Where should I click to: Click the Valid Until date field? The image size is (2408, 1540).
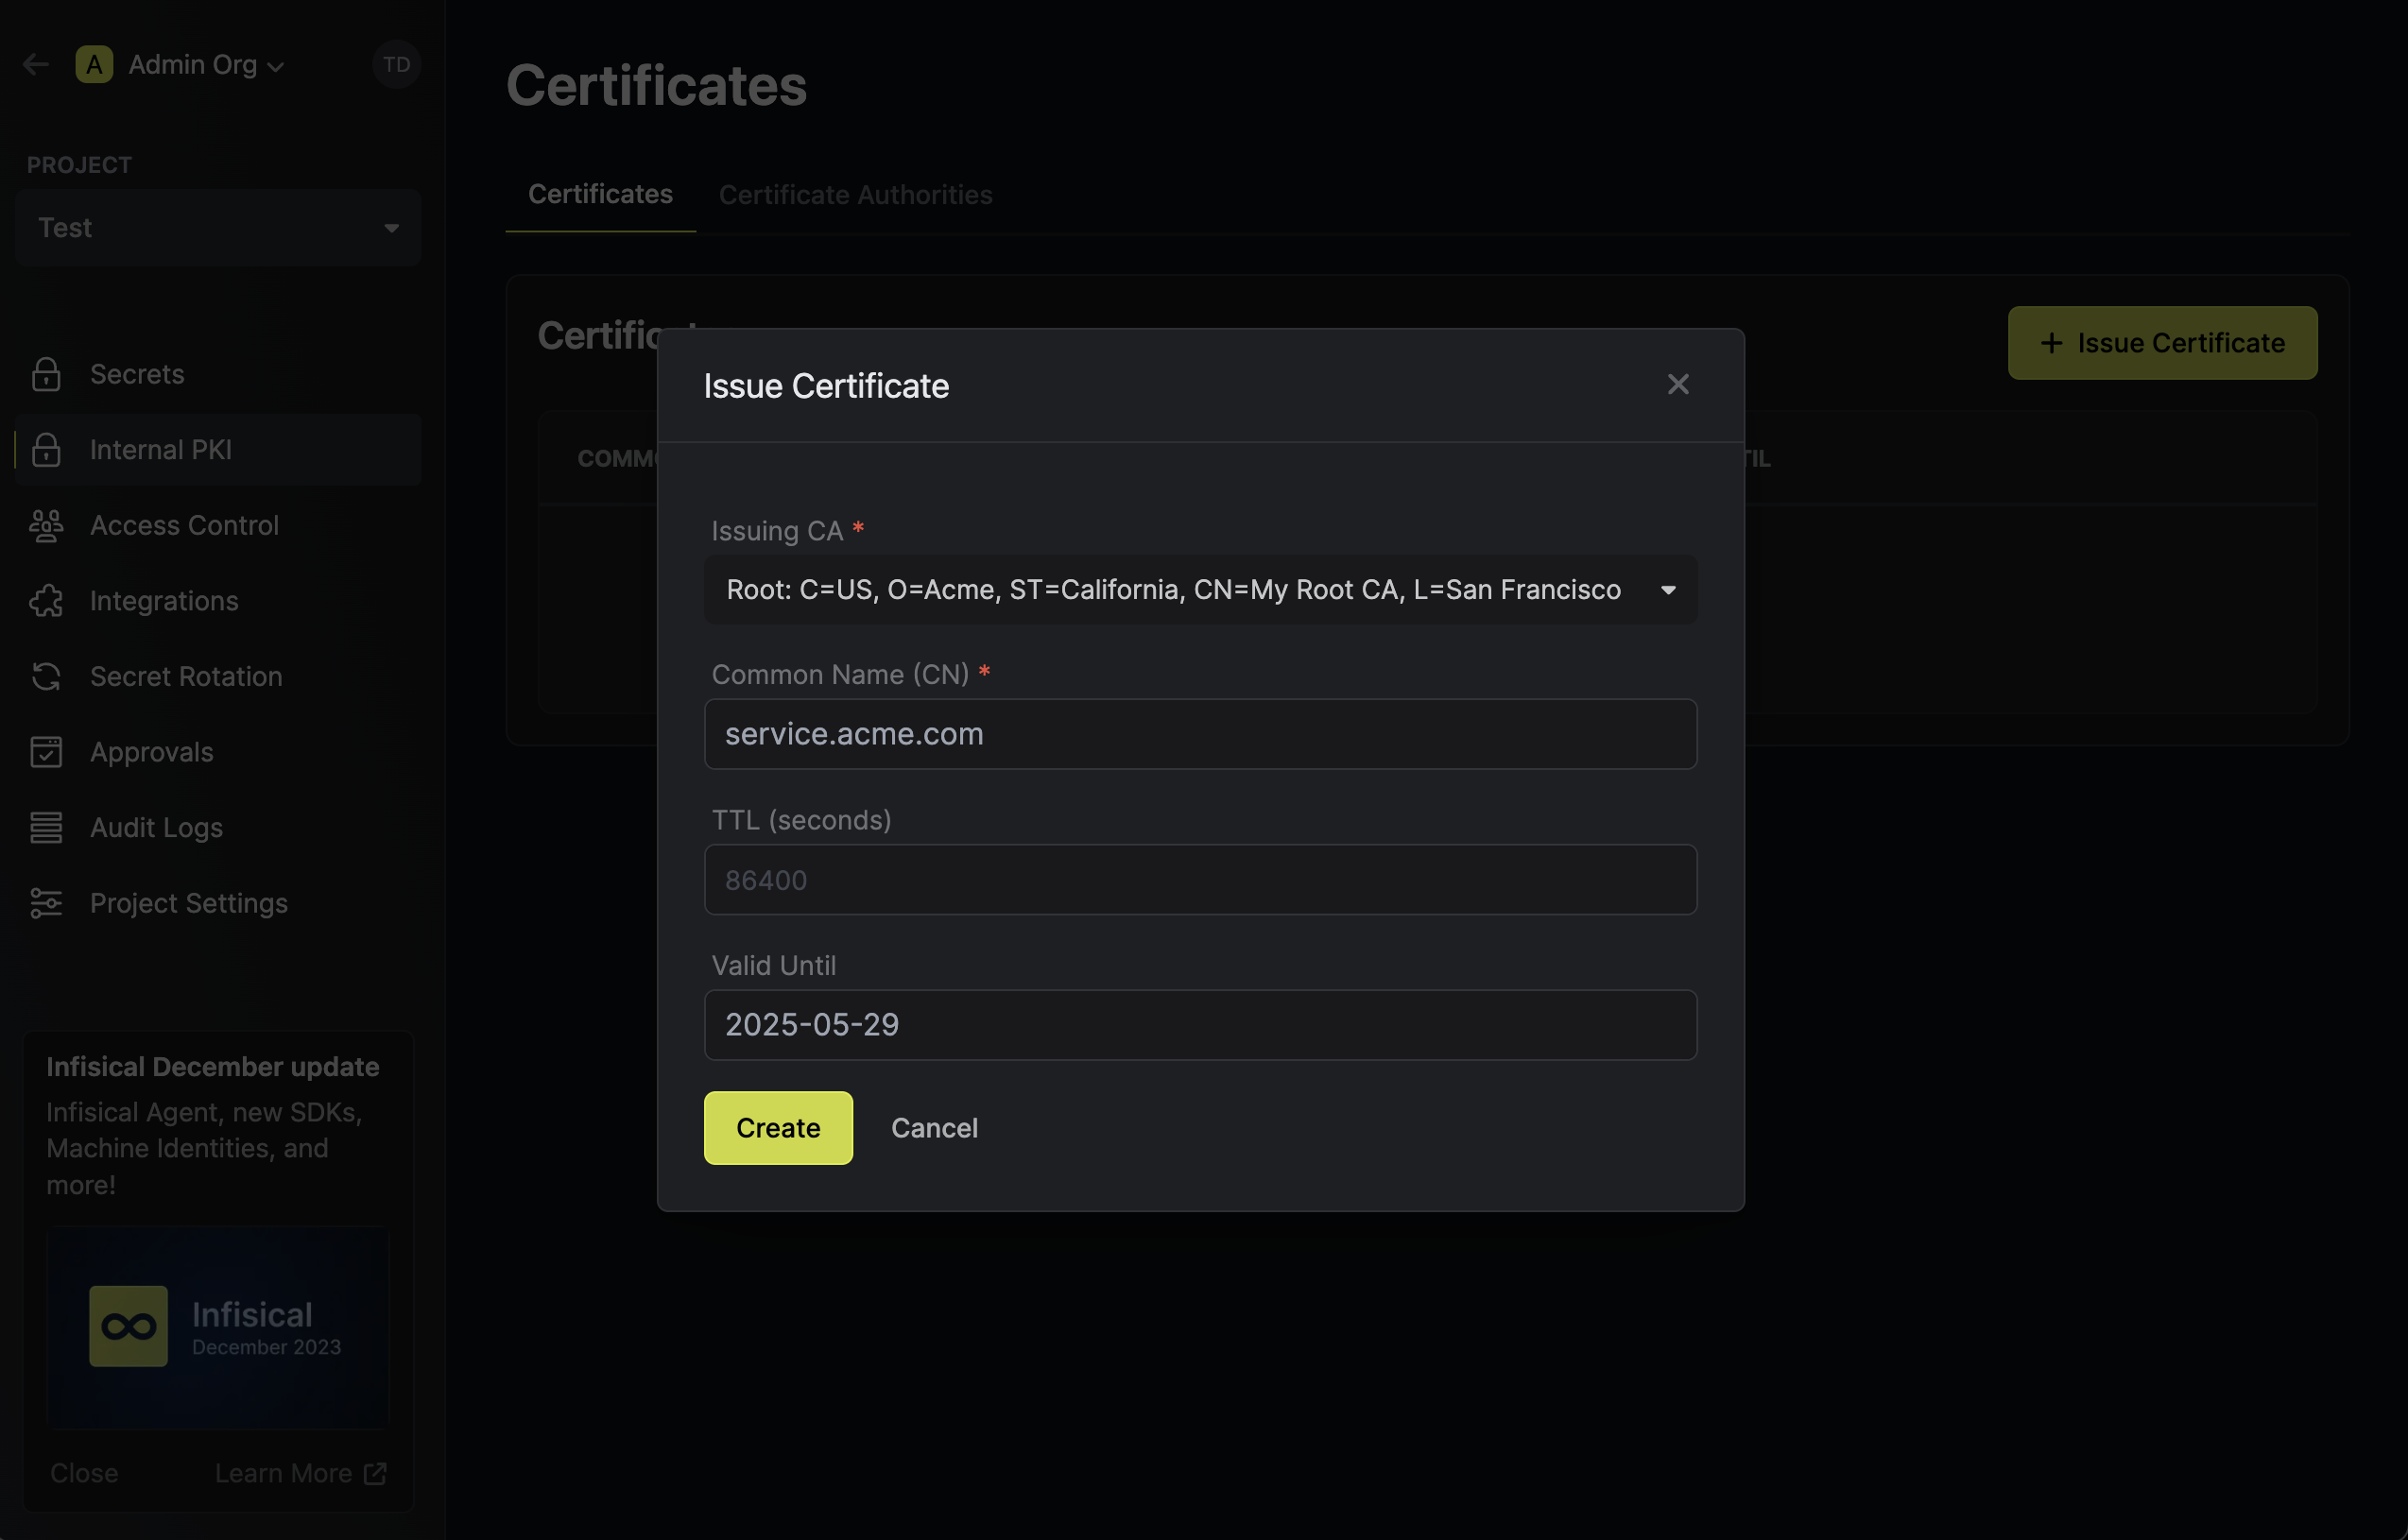pos(1200,1025)
